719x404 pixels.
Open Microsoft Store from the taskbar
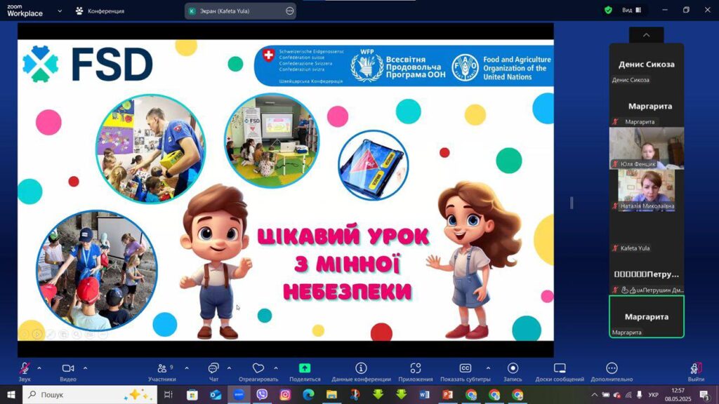pos(192,395)
